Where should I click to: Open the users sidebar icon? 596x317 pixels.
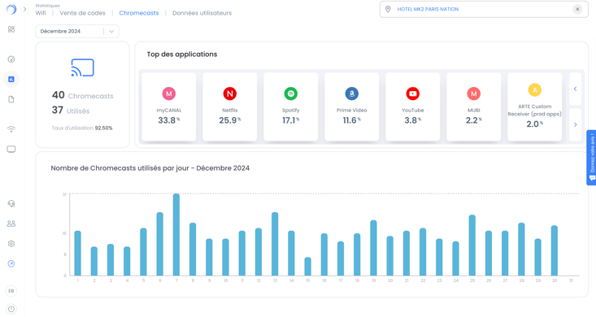click(x=11, y=224)
